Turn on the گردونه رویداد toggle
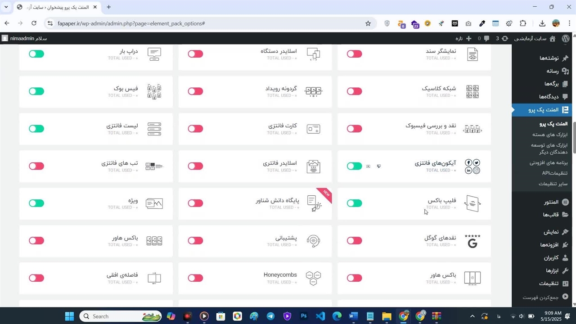Image resolution: width=576 pixels, height=324 pixels. click(195, 91)
